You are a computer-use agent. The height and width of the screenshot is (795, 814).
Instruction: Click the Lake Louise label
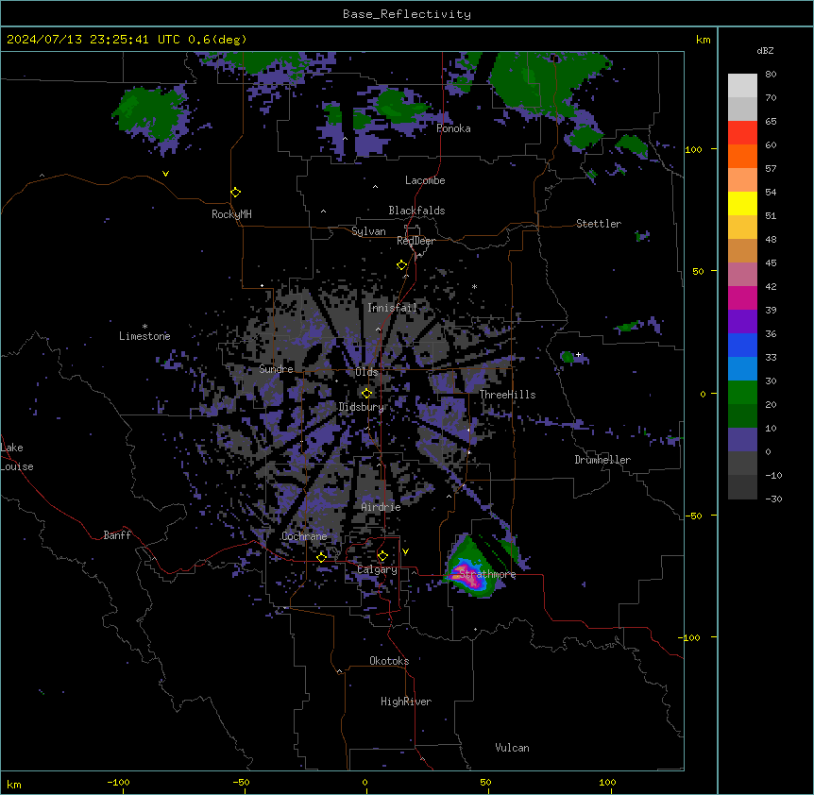pyautogui.click(x=17, y=457)
